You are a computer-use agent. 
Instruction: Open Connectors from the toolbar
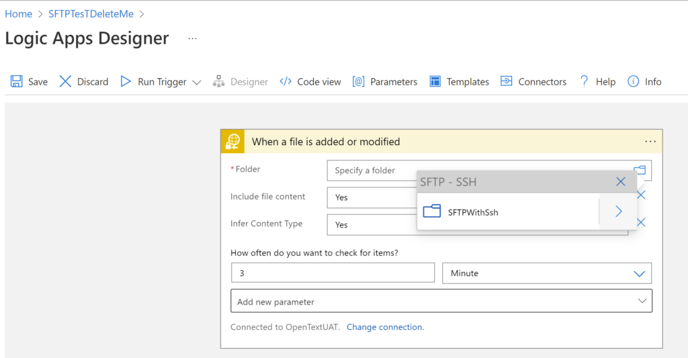[x=542, y=82]
